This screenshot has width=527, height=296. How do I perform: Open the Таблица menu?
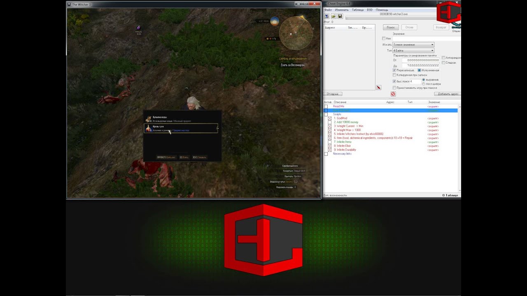[358, 9]
